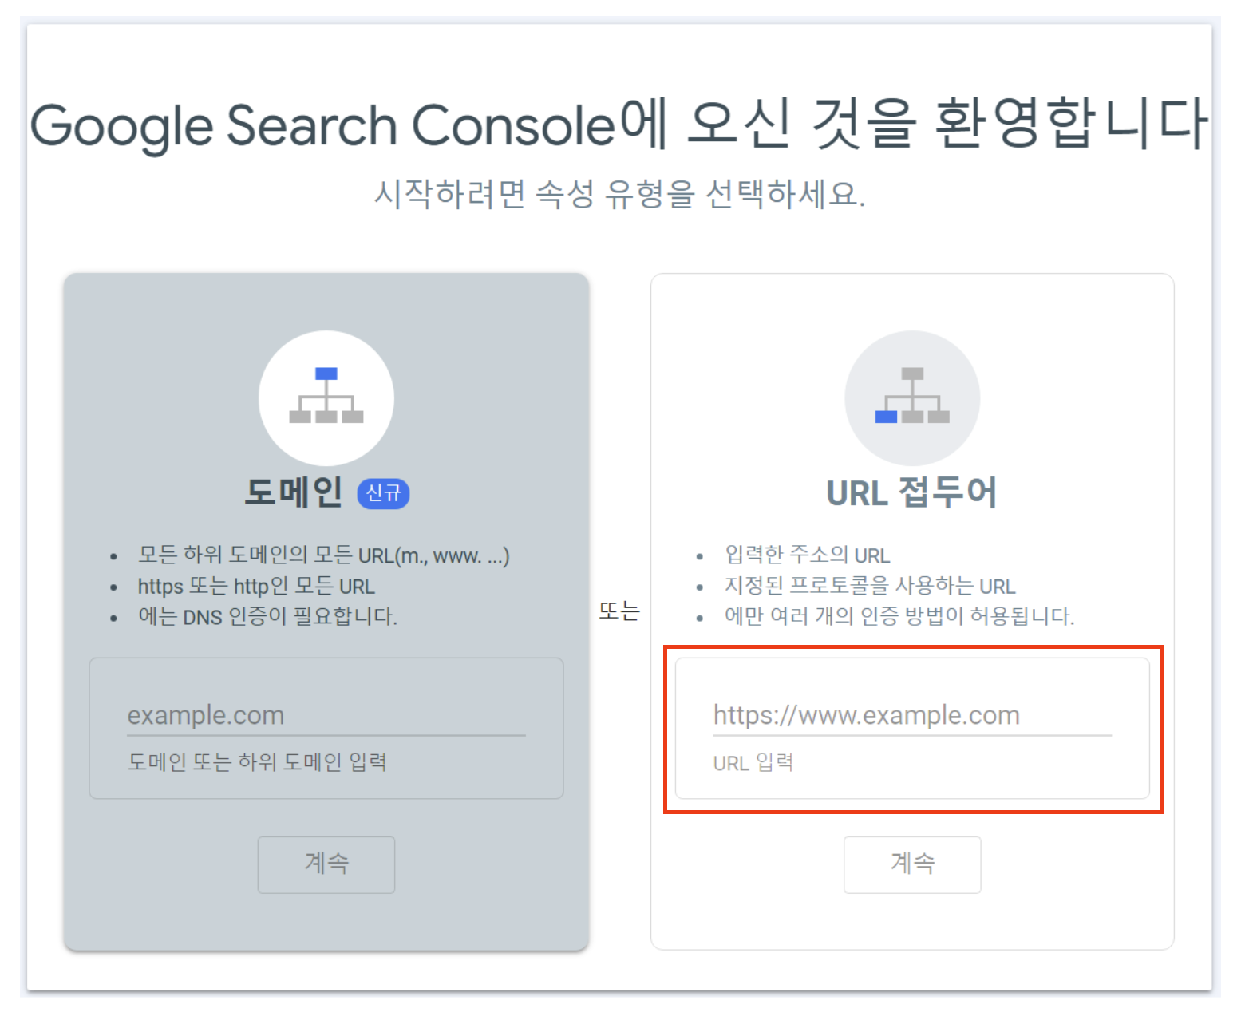Image resolution: width=1245 pixels, height=1012 pixels.
Task: Click the 도메인 또는 하위 도메인 입력 helper label
Action: click(x=257, y=762)
